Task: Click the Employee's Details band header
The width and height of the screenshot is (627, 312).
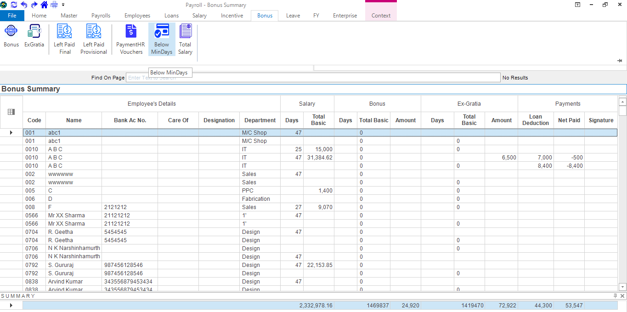Action: [152, 104]
